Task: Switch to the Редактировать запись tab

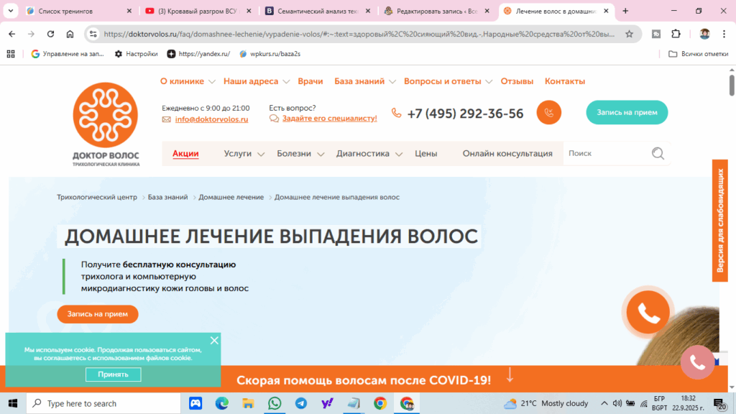Action: (x=437, y=11)
